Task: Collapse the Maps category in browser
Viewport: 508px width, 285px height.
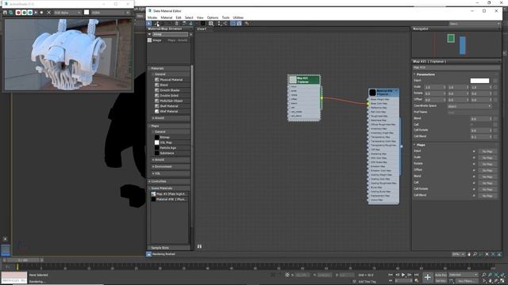Action: point(150,126)
